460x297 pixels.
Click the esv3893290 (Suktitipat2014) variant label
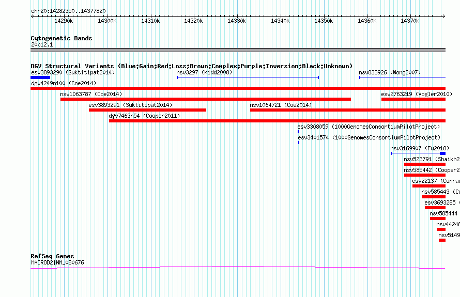coord(73,72)
